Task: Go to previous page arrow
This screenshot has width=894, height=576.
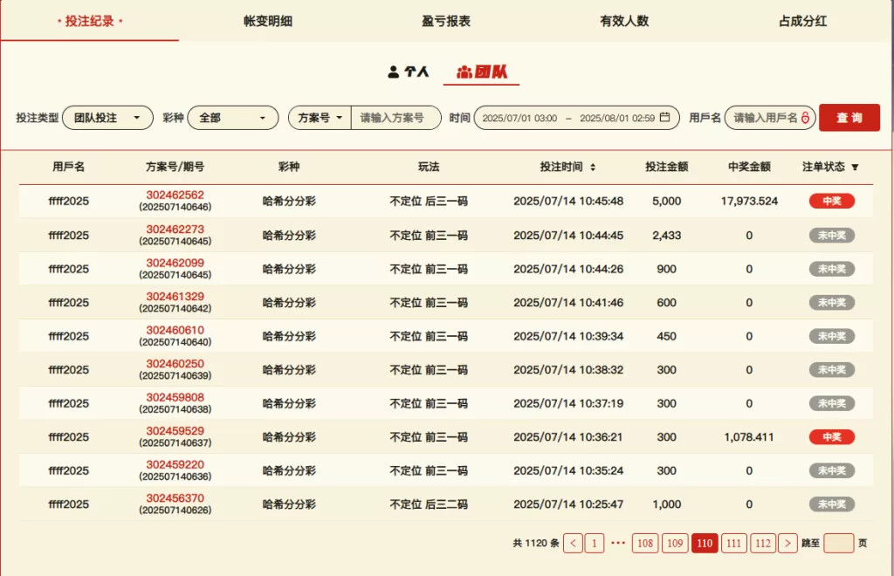Action: tap(573, 543)
